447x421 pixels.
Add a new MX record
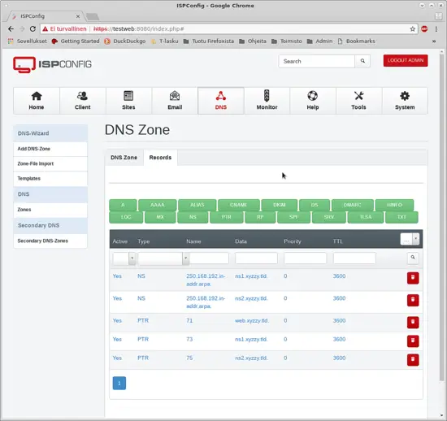click(x=160, y=217)
